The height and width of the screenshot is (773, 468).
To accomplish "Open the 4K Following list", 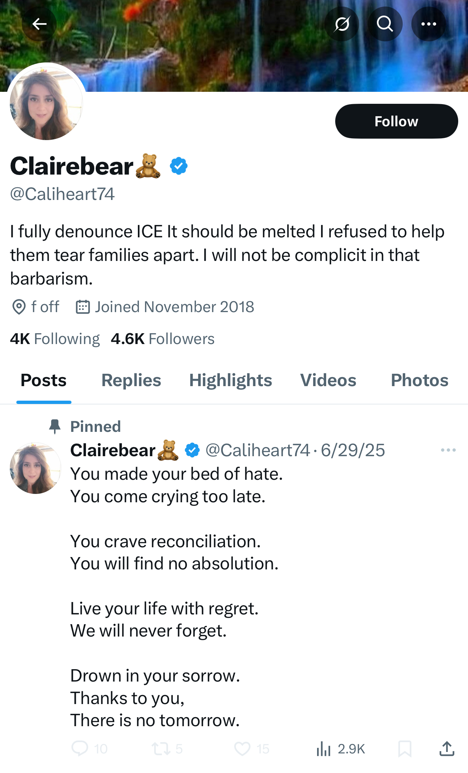I will point(55,339).
